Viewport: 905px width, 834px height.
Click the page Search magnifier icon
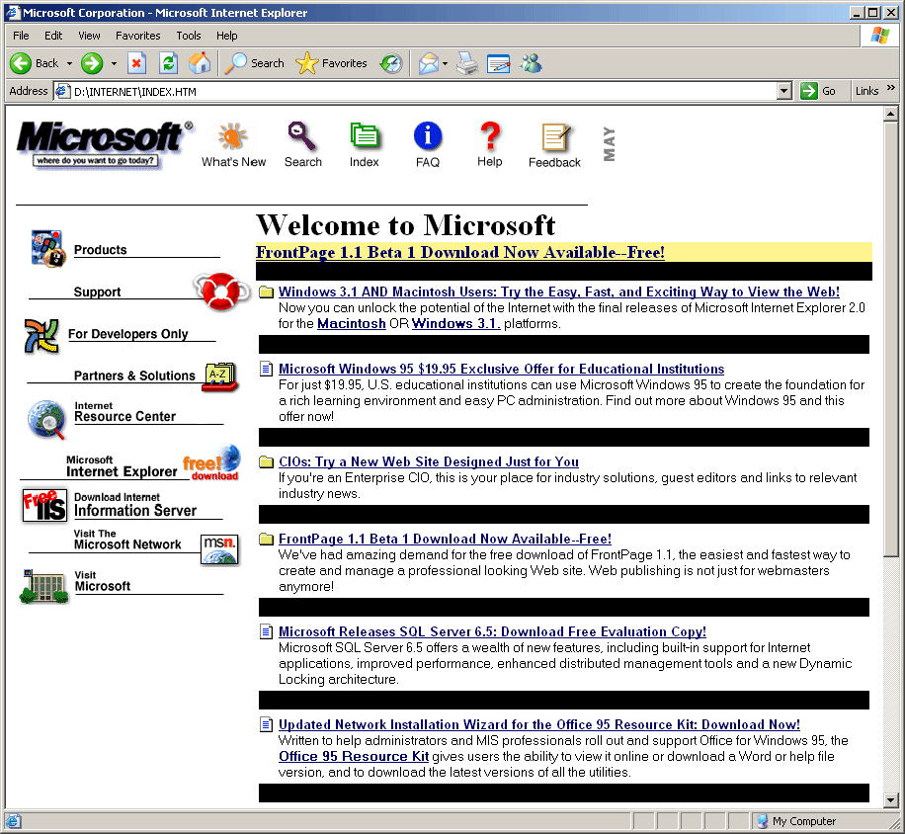(x=302, y=136)
